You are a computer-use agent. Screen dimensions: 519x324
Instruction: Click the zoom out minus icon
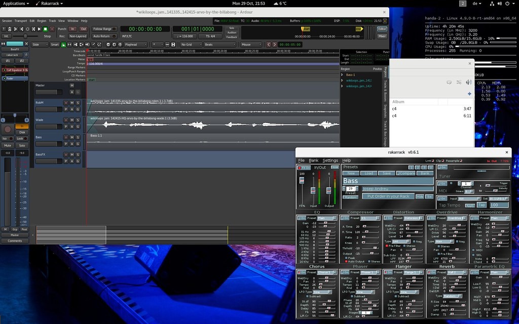click(108, 45)
